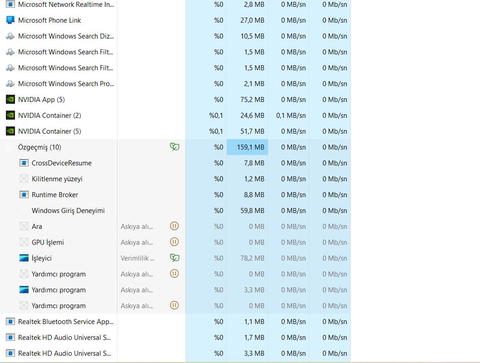
Task: Click the CrossDeviceResume process icon
Action: coord(24,163)
